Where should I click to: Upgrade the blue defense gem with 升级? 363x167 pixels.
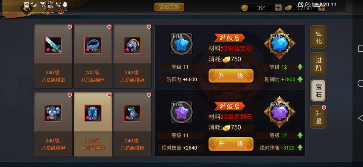231,76
